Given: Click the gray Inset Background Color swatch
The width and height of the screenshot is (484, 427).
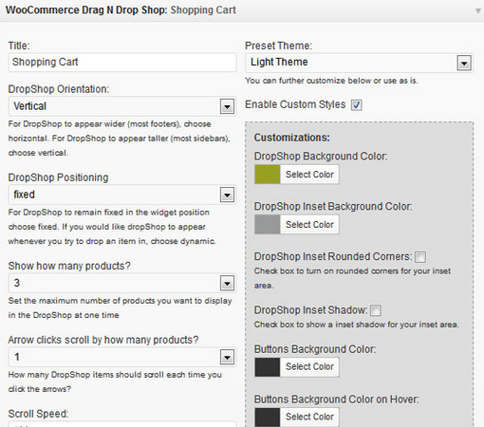Looking at the screenshot, I should tap(268, 225).
